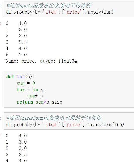The height and width of the screenshot is (162, 134).
Task: Click the return sum/s.size line
Action: 39,102
